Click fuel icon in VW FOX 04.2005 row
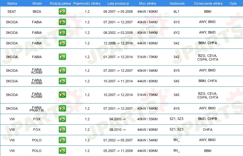Screen dimensions: 243x156 click(x=62, y=119)
